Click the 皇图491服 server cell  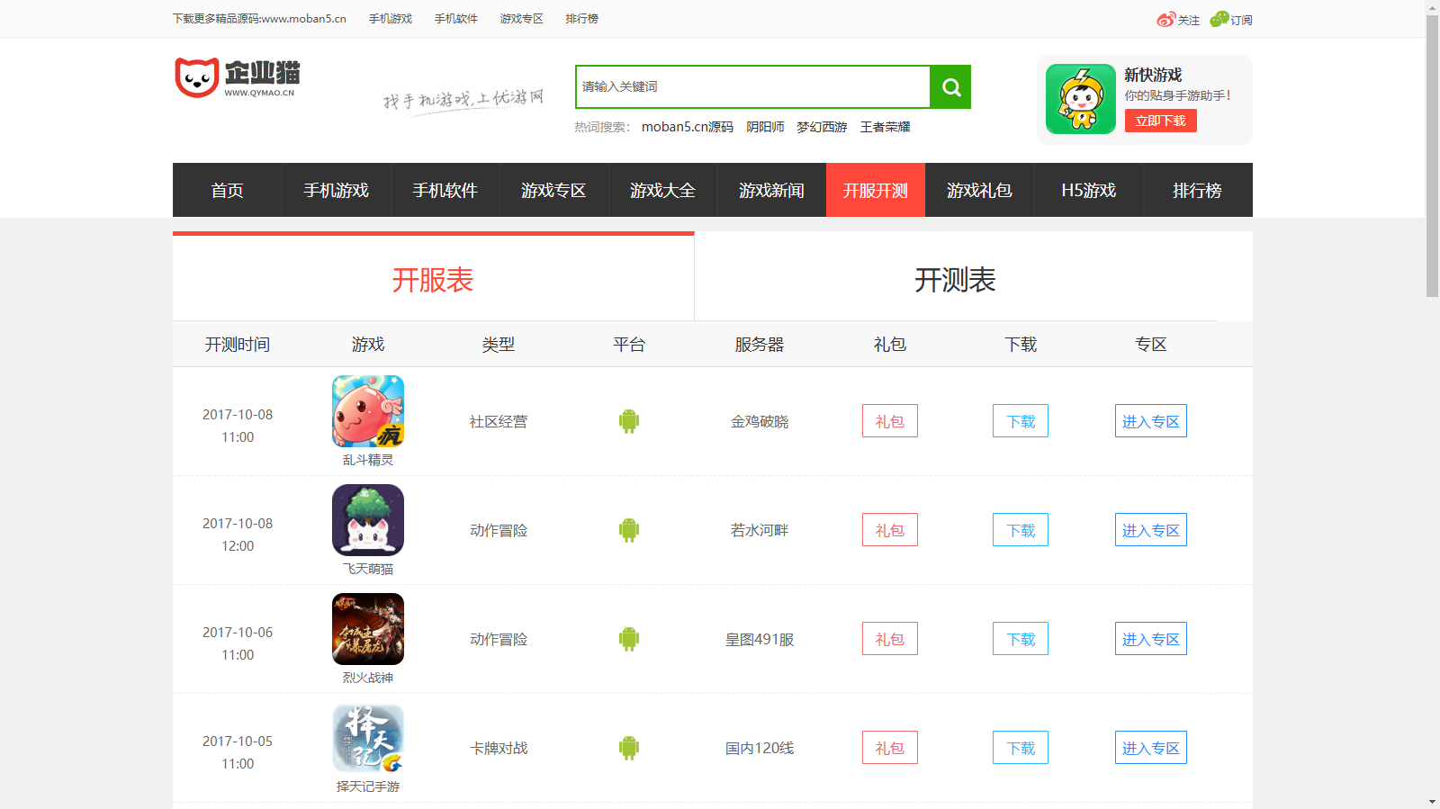click(x=760, y=639)
